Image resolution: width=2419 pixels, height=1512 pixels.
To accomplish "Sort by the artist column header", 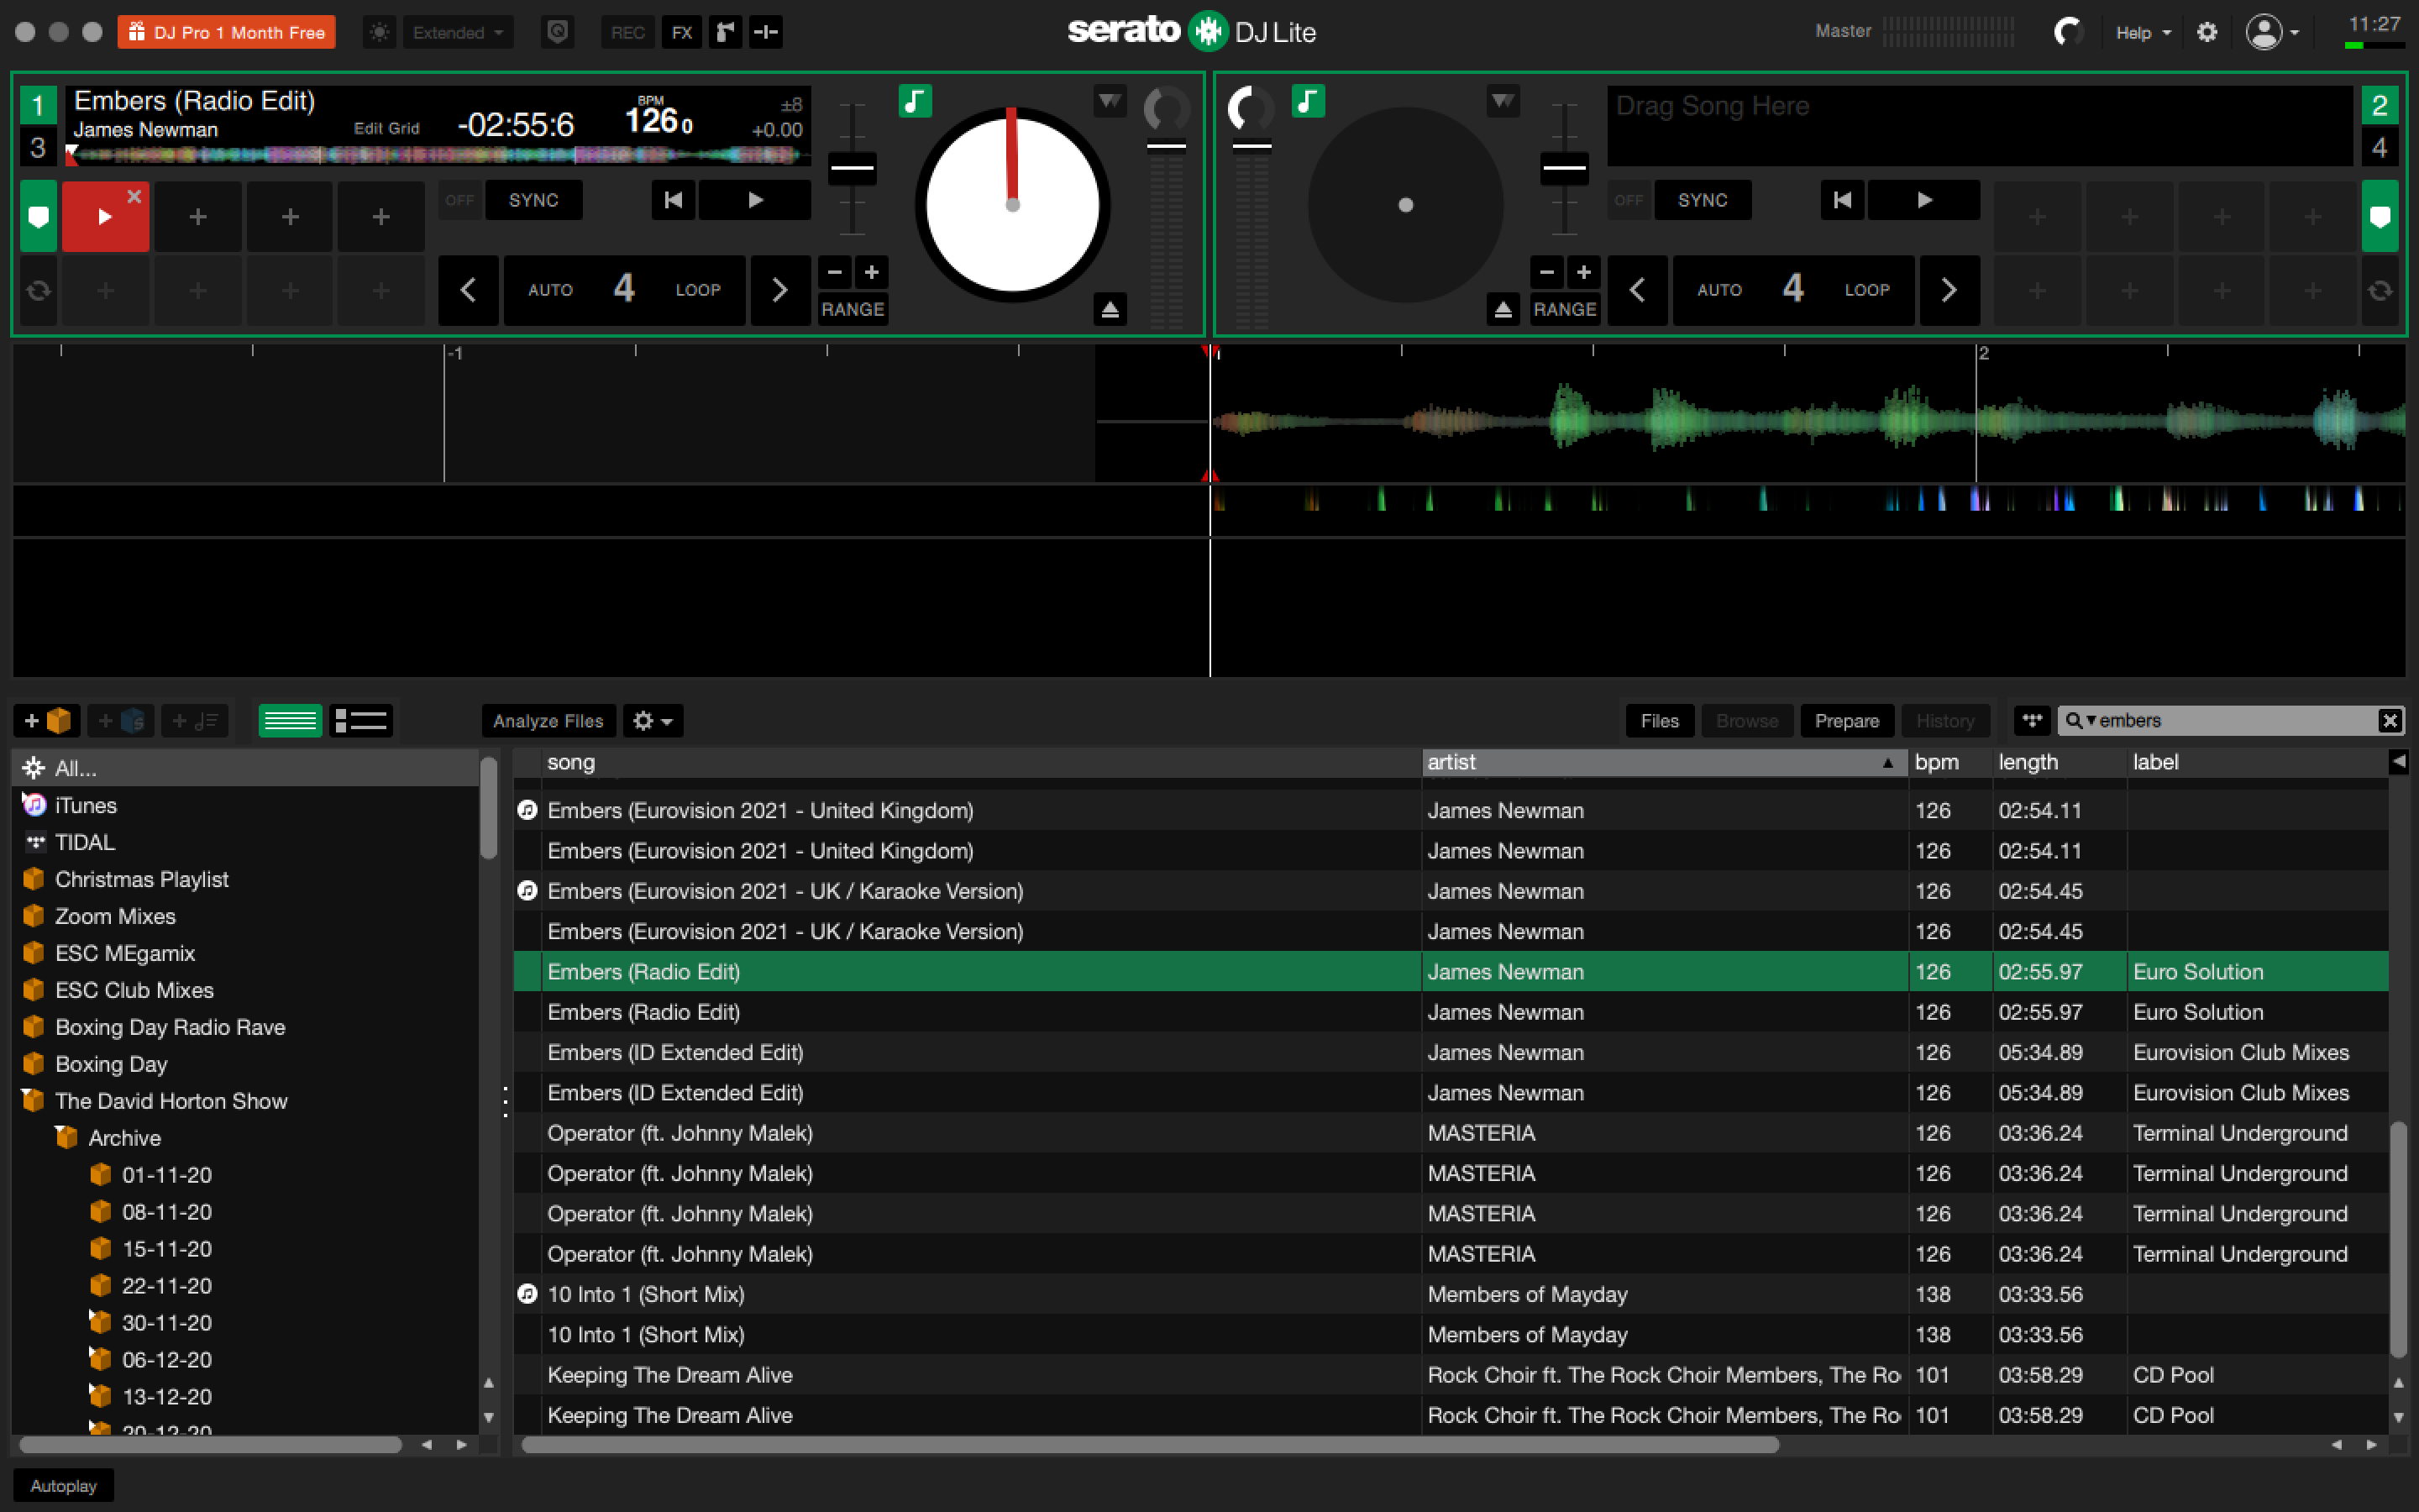I will [x=1663, y=762].
